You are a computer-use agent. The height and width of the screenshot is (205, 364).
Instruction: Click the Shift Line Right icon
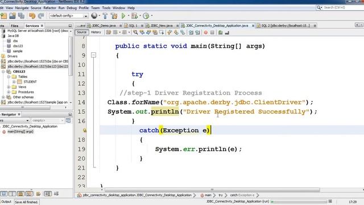[197, 32]
